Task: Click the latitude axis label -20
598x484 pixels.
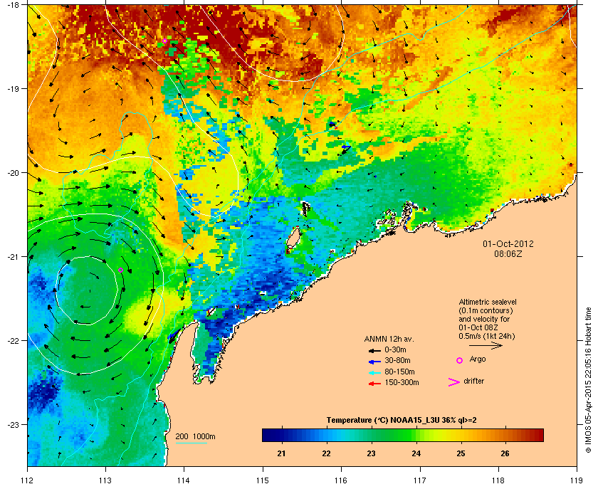Action: pos(13,173)
